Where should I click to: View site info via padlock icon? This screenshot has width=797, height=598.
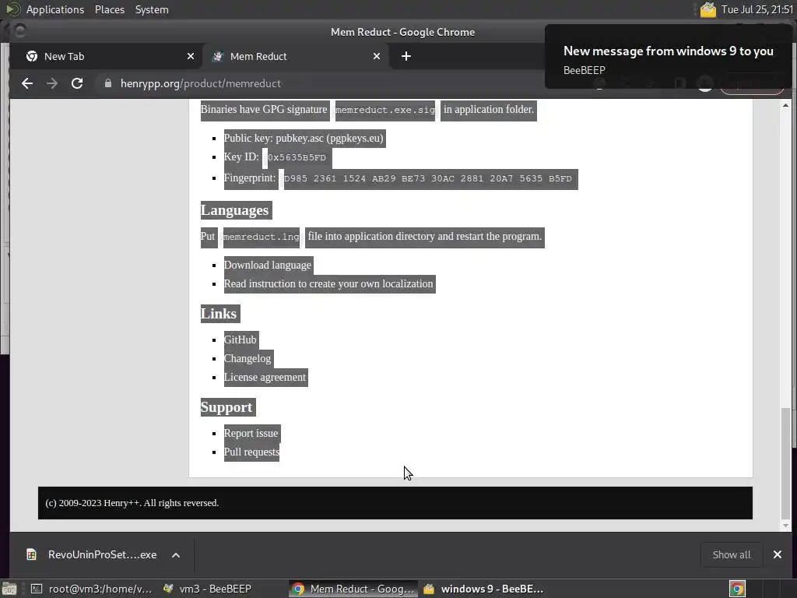click(107, 83)
